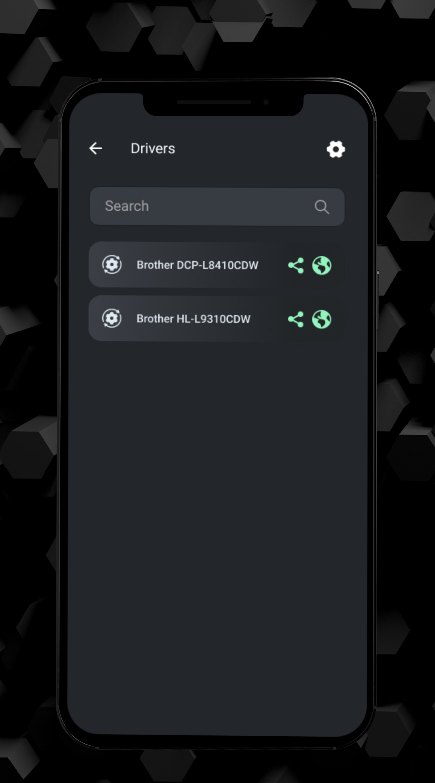Tap the speaker grille in the notch
The width and height of the screenshot is (435, 783).
[x=214, y=102]
